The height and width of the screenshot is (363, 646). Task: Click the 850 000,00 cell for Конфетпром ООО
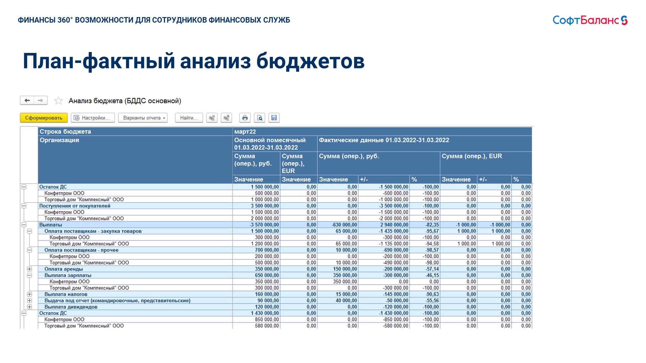256,319
